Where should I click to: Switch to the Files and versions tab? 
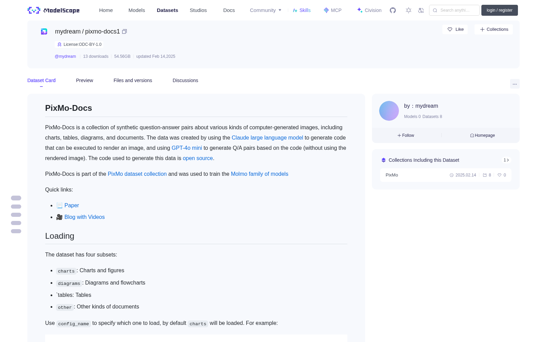click(x=133, y=80)
